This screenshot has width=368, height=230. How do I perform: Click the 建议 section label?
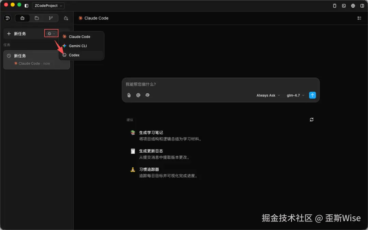[x=130, y=120]
